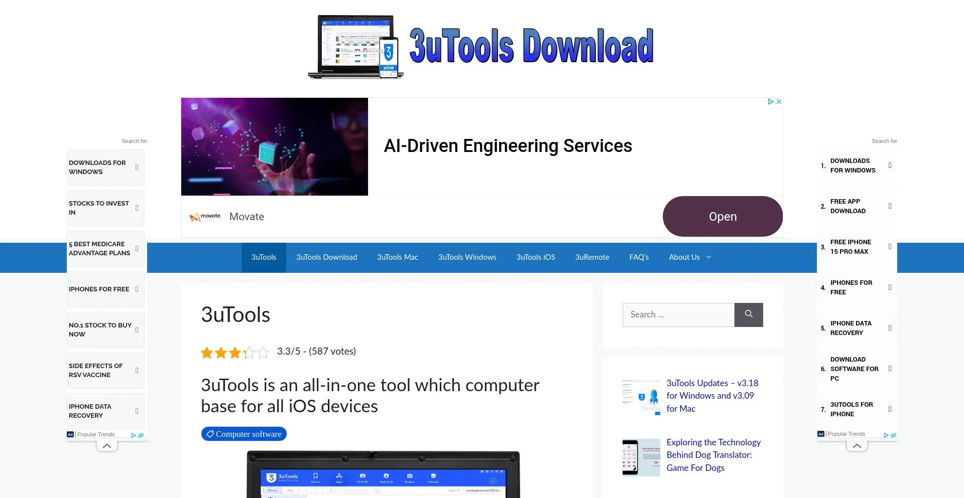Open the 3uTools Windows menu item

(467, 257)
